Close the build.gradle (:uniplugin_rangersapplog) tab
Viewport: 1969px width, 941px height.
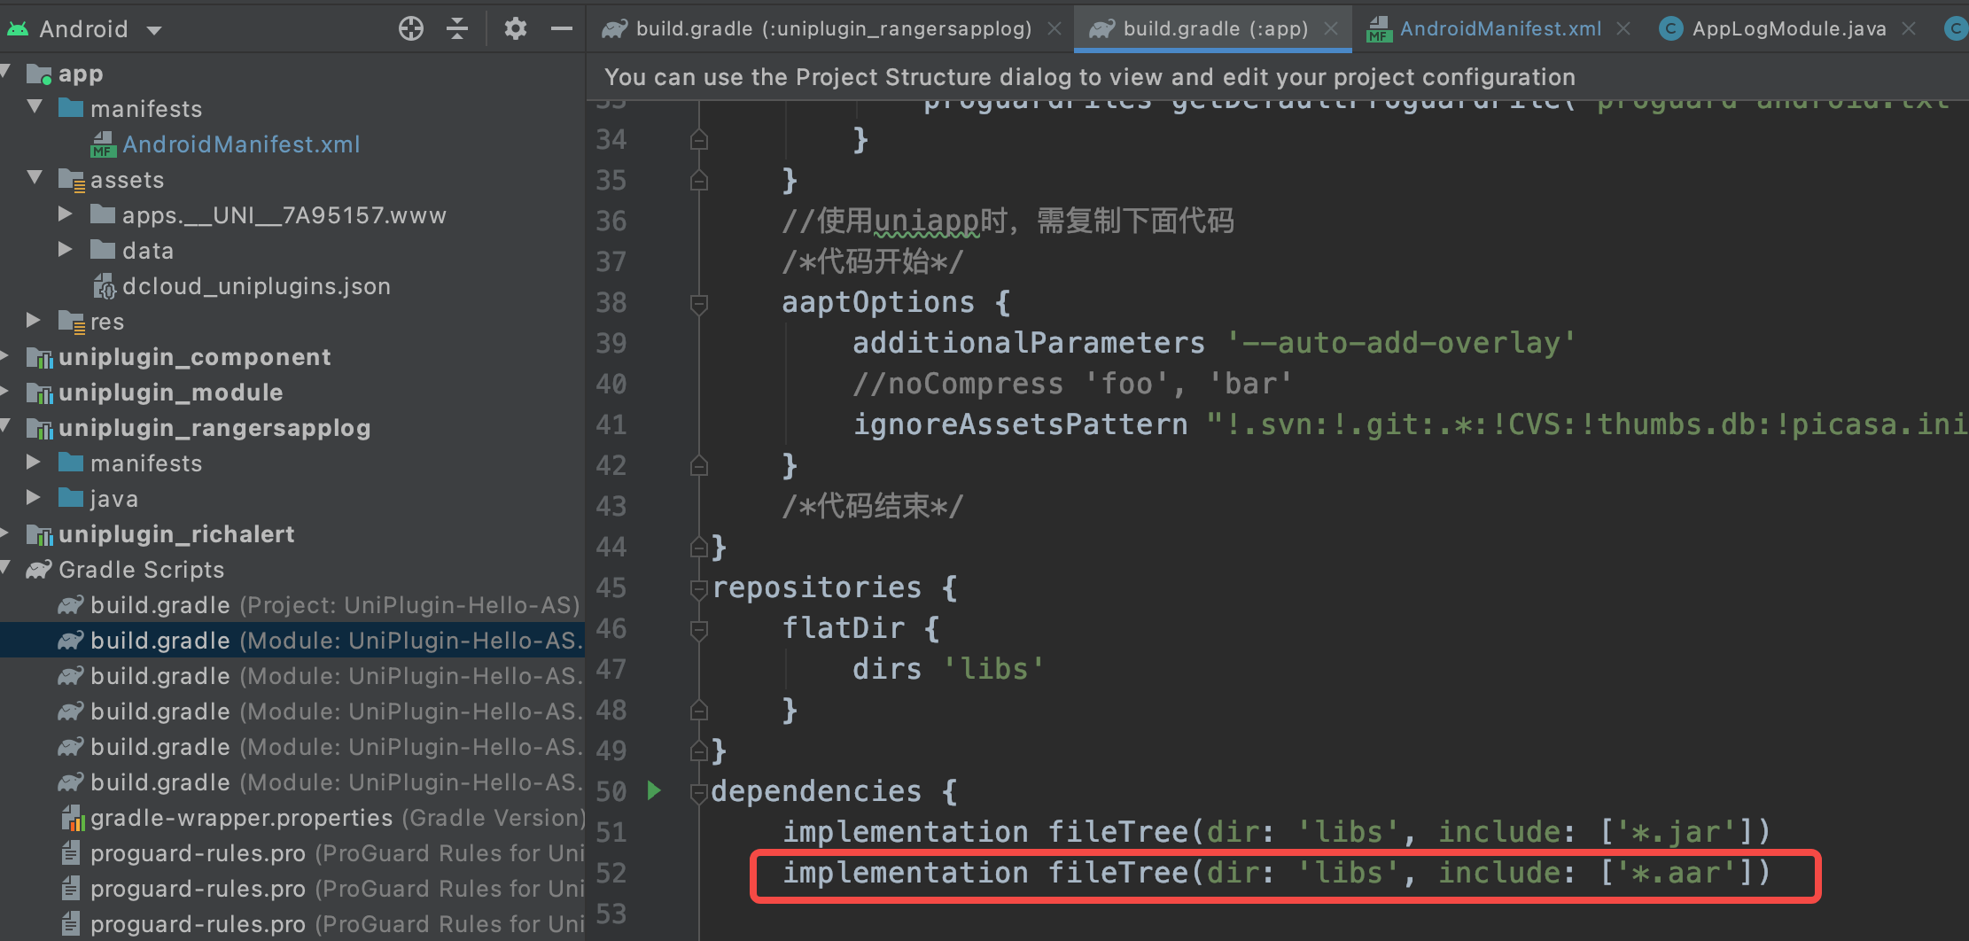coord(1055,29)
